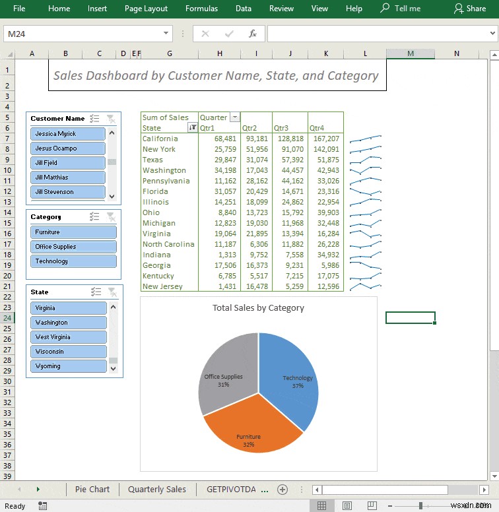This screenshot has height=512, width=499.
Task: Open the Formulas ribbon tab
Action: 201,9
